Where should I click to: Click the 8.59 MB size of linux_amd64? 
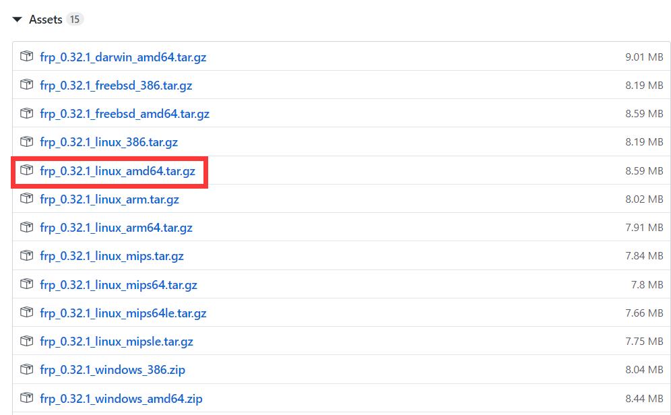point(644,170)
